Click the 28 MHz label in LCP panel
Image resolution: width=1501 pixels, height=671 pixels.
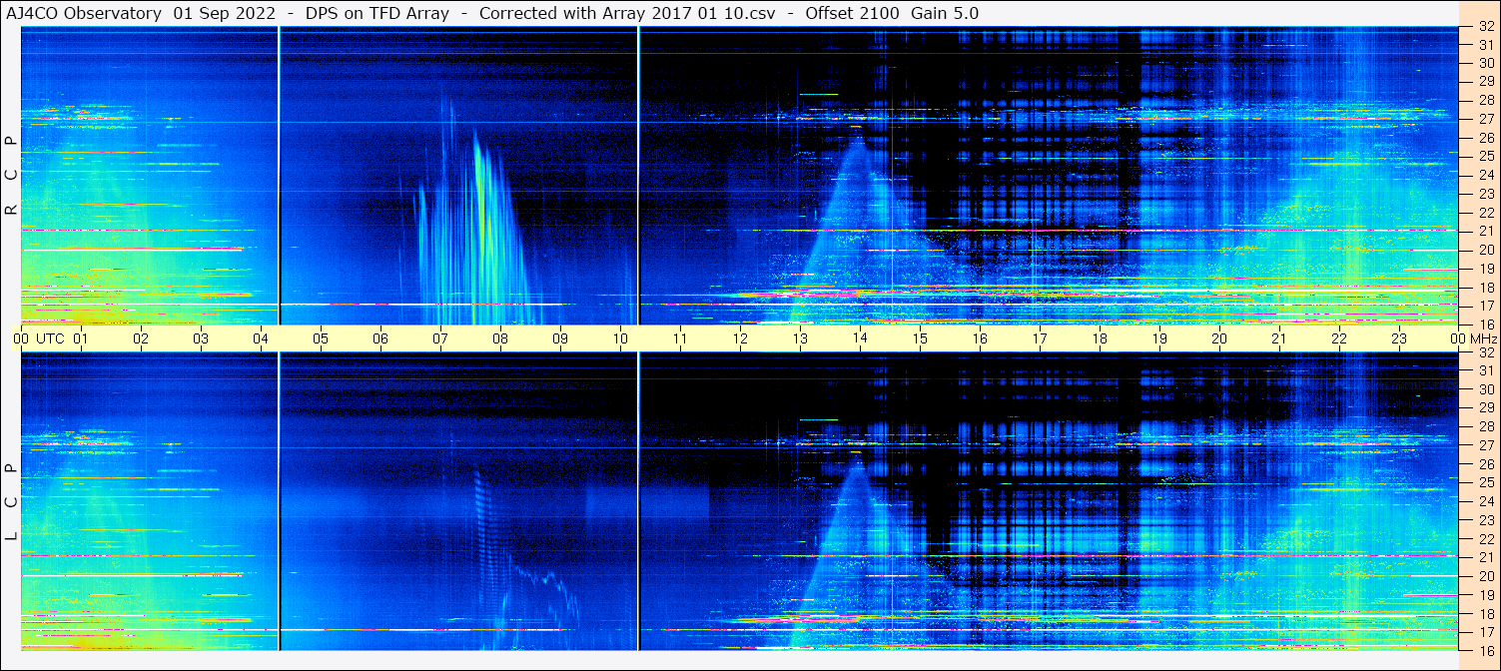(x=1485, y=426)
